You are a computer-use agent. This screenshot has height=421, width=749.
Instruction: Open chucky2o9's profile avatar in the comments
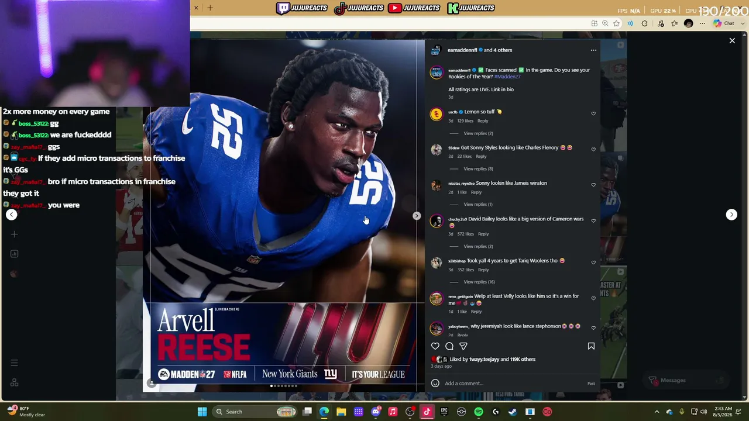tap(436, 221)
